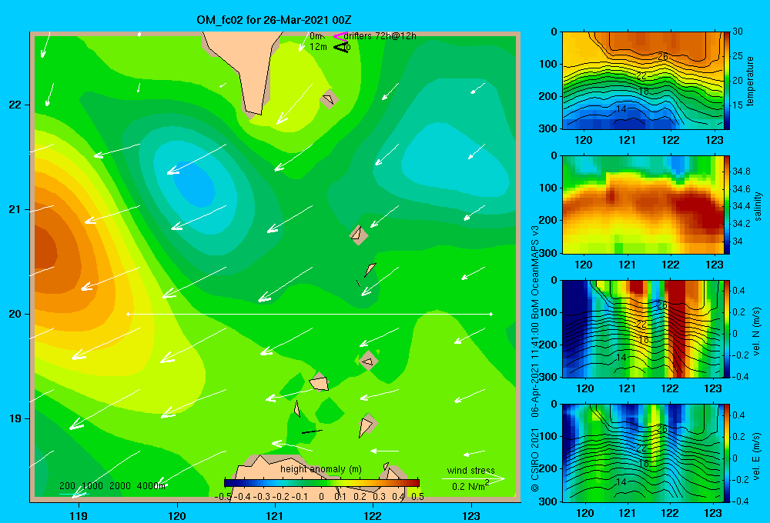This screenshot has width=770, height=523.
Task: Select the 'salinity' axis label
Action: [x=758, y=206]
